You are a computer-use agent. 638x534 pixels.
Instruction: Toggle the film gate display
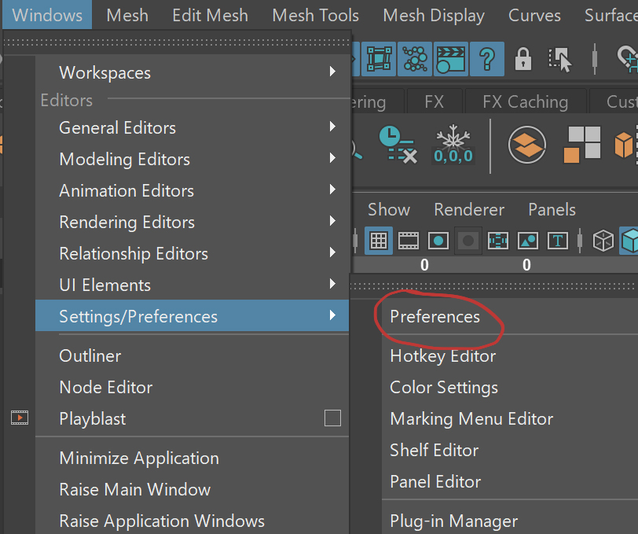click(x=409, y=241)
